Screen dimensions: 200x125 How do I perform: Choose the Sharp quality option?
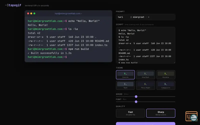point(161,113)
